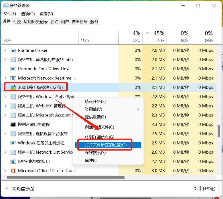The width and height of the screenshot is (223, 199).
Task: Click the Usermode Font Driver Host icon
Action: coord(13,69)
